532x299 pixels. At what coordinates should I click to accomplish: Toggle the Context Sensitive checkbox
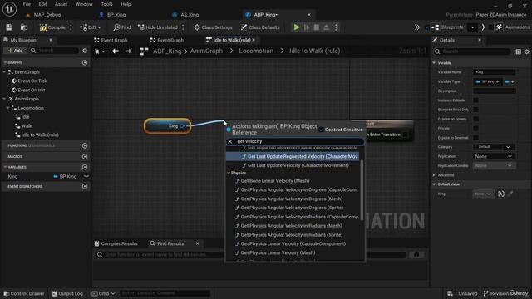[x=322, y=130]
